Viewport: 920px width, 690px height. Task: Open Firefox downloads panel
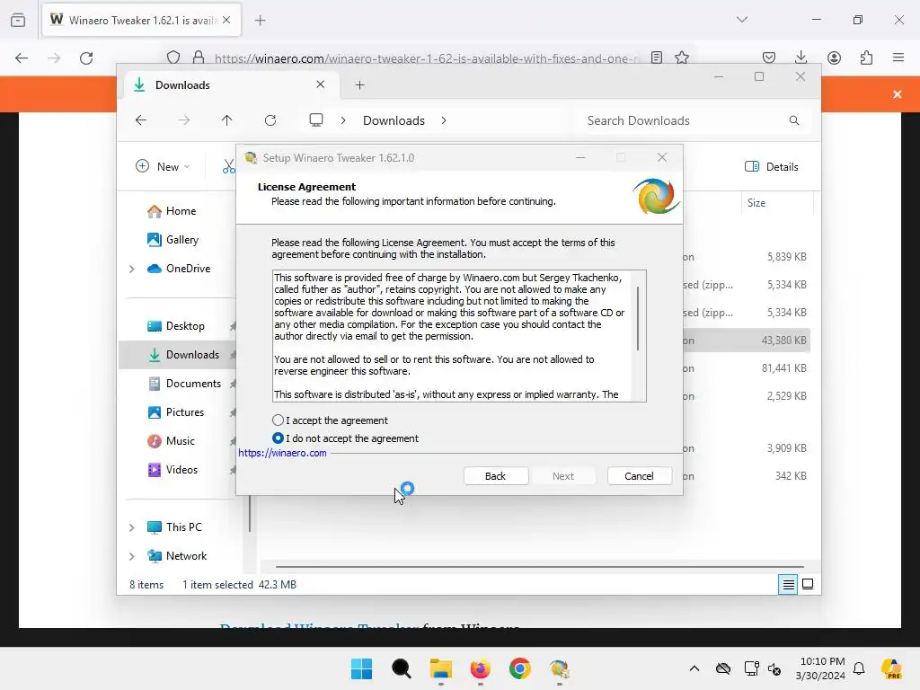click(x=801, y=57)
